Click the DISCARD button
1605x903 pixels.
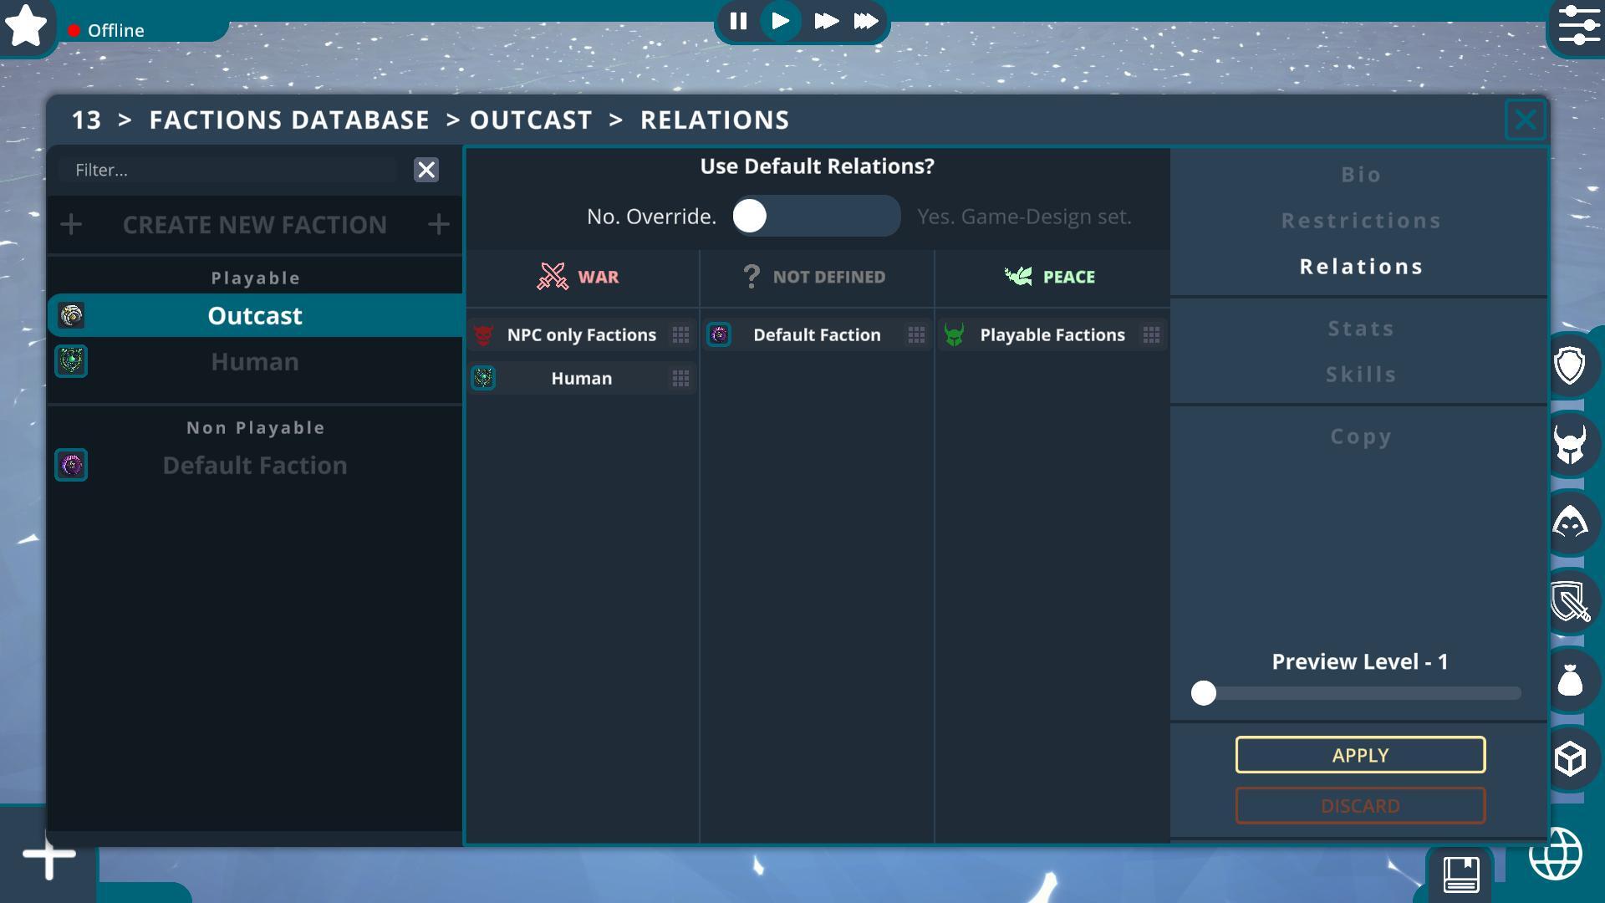(x=1360, y=806)
